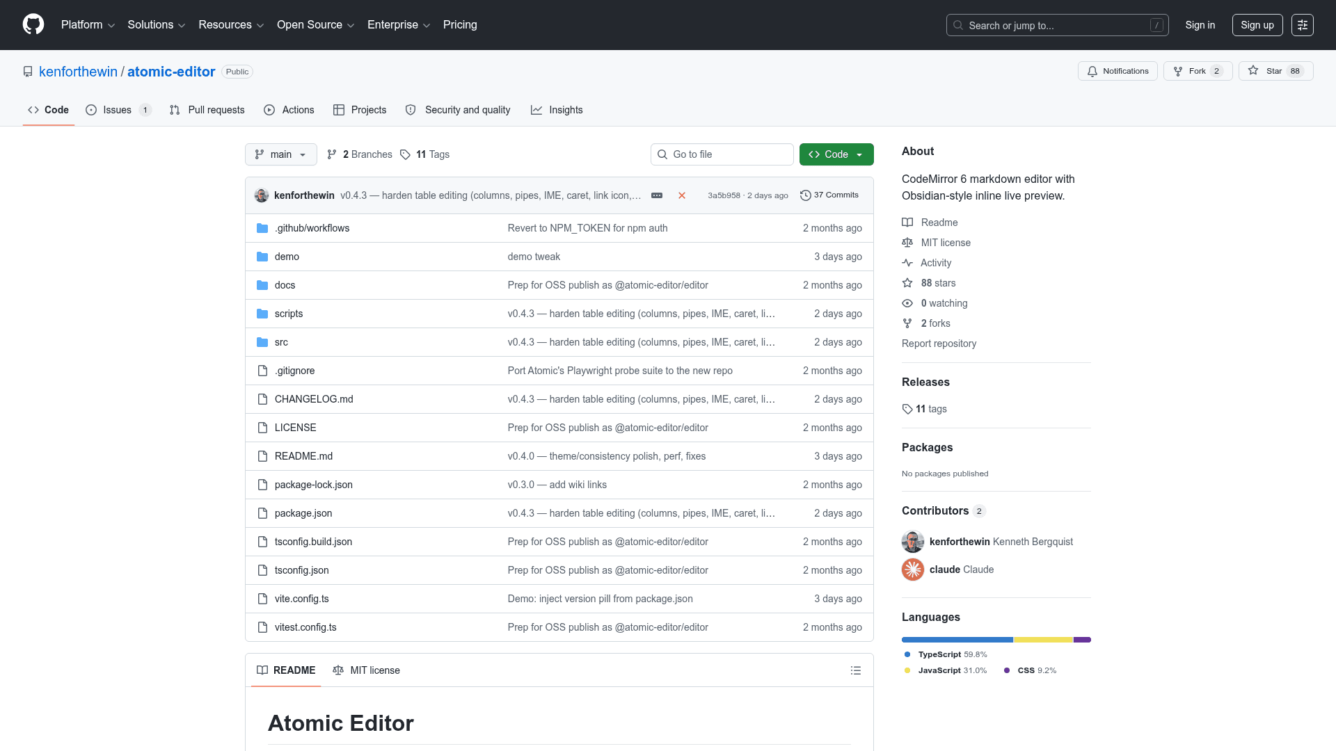
Task: Click the CSS purple language bar segment
Action: pyautogui.click(x=1082, y=640)
